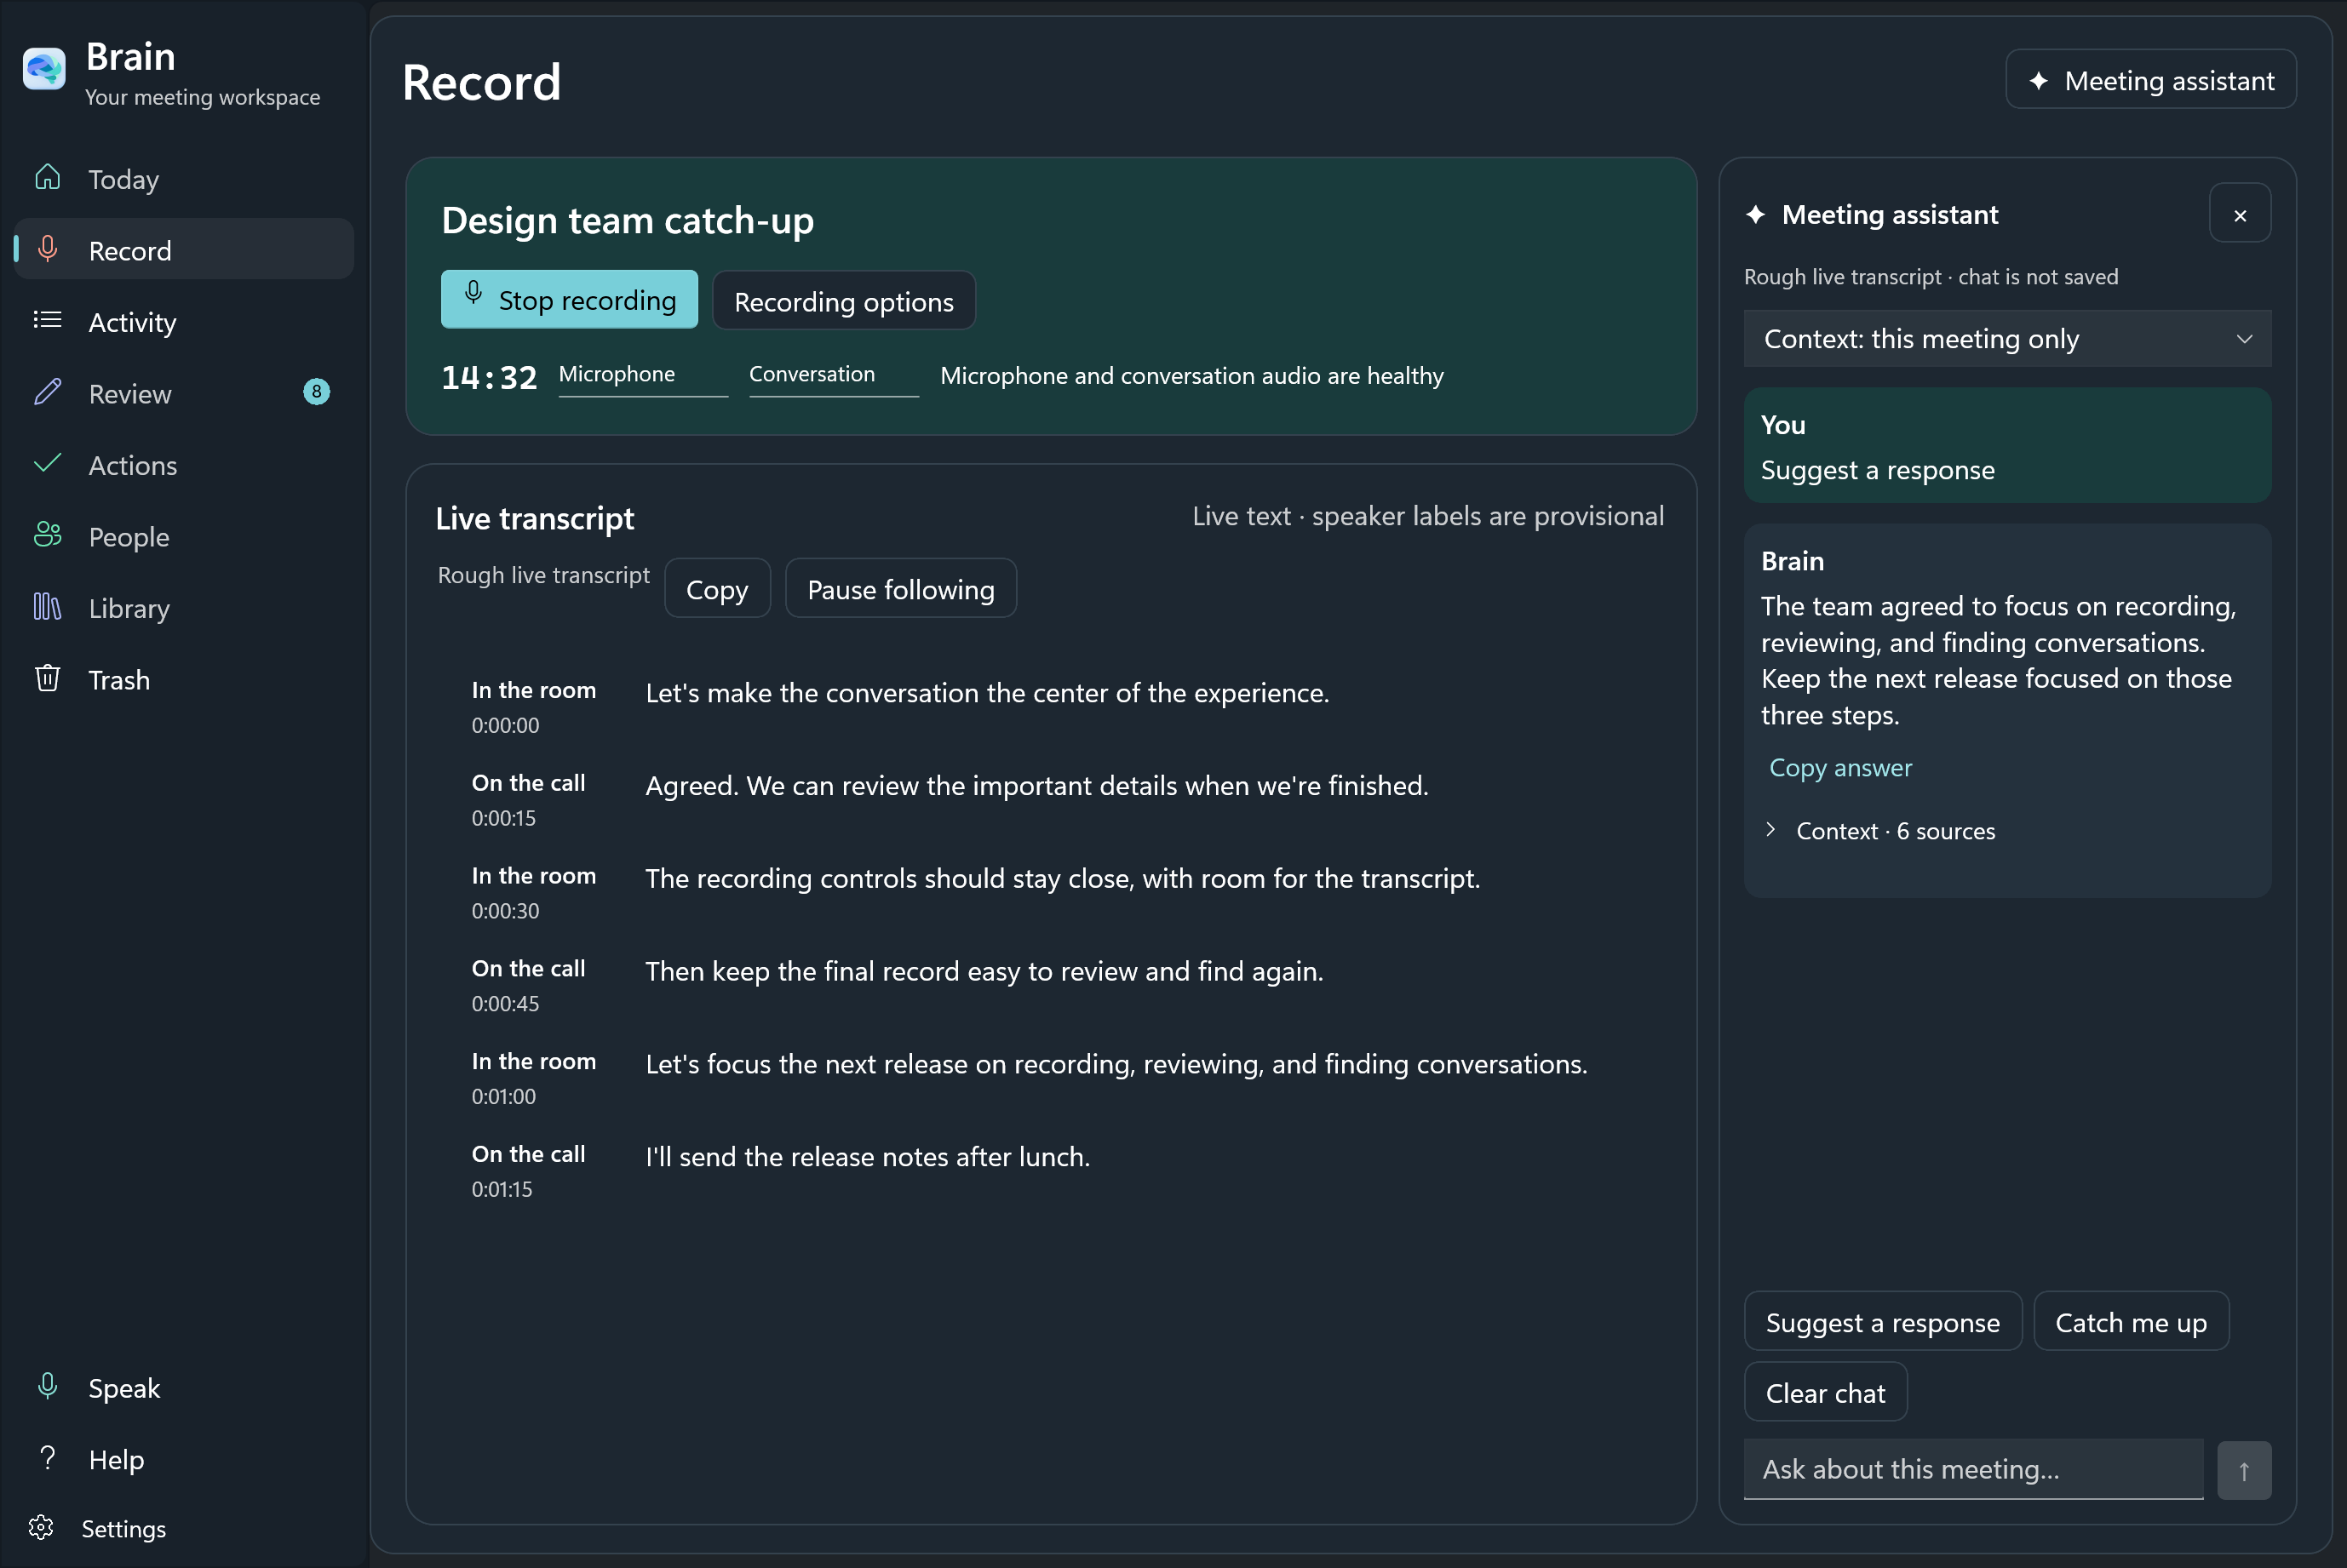This screenshot has height=1568, width=2347.
Task: Click the 0:01:00 transcript timestamp
Action: (x=503, y=1096)
